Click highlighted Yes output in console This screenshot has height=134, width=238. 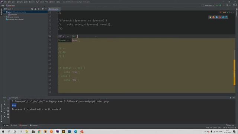click(x=14, y=105)
